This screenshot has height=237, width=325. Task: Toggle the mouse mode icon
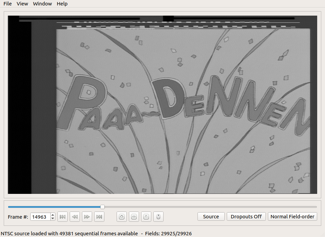click(x=158, y=217)
